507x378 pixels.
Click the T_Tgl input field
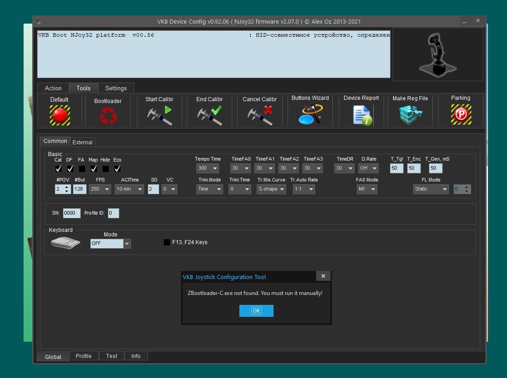tap(396, 168)
